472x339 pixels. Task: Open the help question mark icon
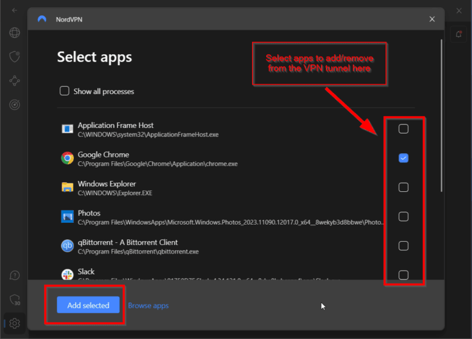coord(14,275)
